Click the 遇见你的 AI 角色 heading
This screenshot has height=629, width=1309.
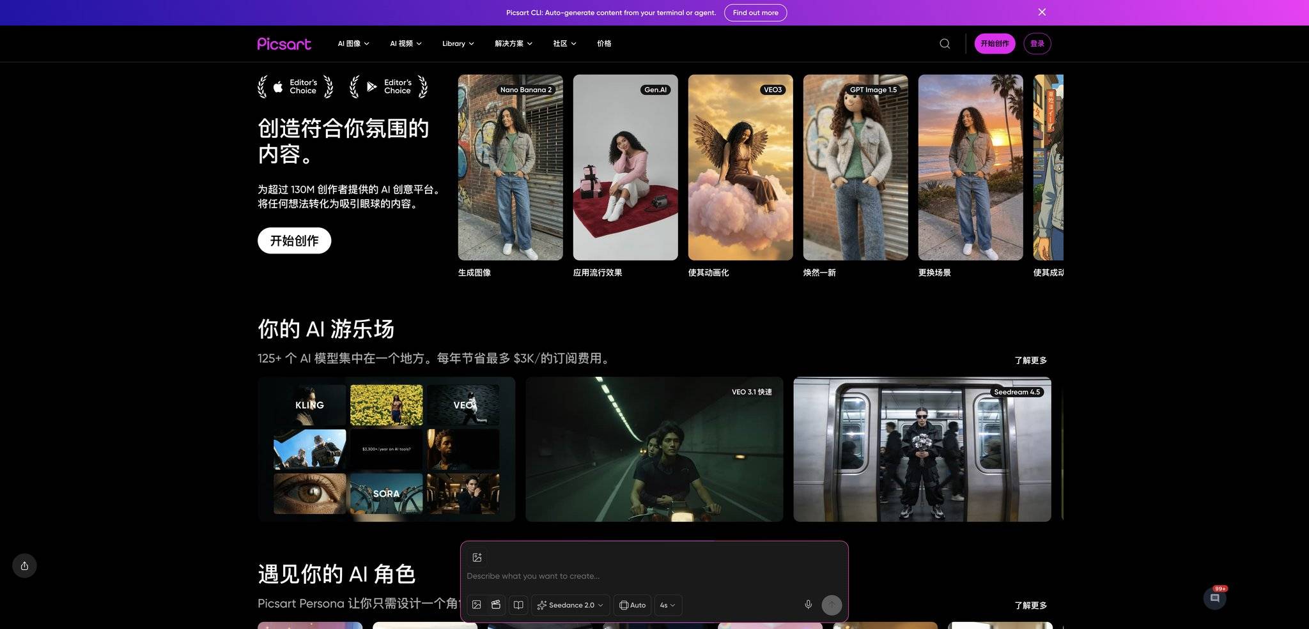click(x=337, y=574)
